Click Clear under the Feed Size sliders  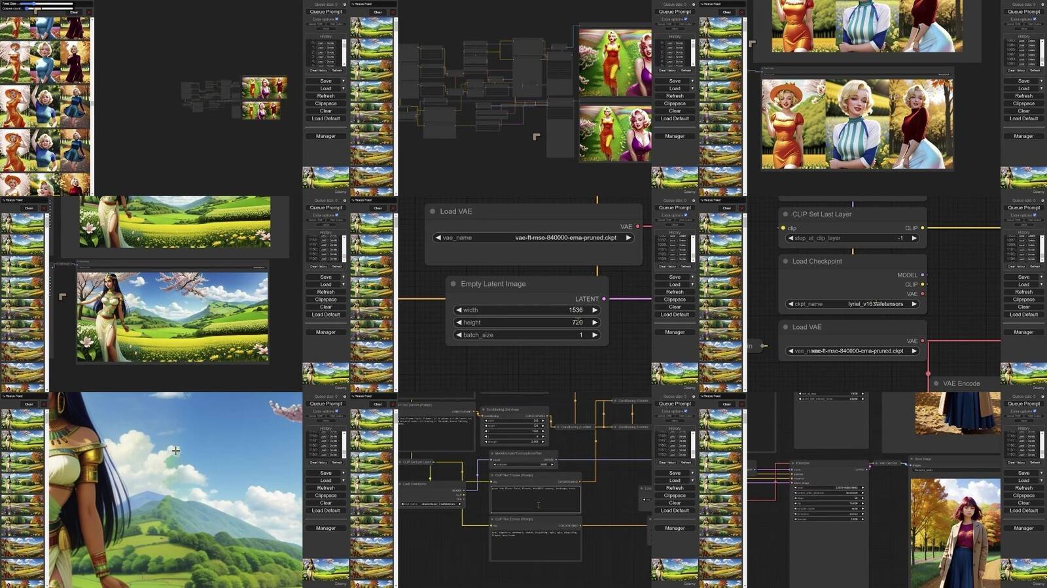[74, 12]
